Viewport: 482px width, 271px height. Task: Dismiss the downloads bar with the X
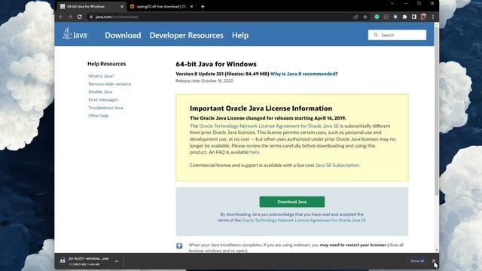pyautogui.click(x=434, y=261)
